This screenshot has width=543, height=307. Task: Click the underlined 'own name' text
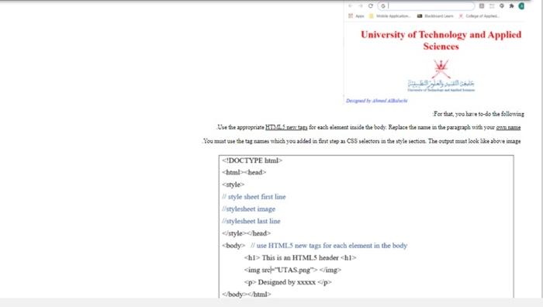pyautogui.click(x=508, y=127)
